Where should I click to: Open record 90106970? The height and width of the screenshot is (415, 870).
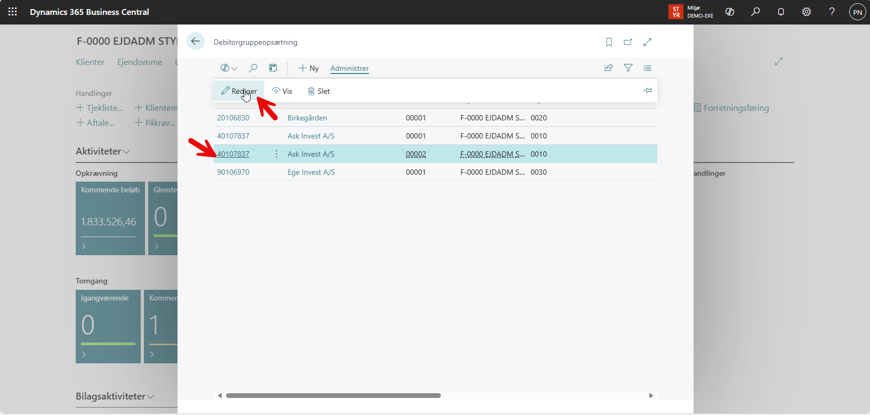pos(233,172)
